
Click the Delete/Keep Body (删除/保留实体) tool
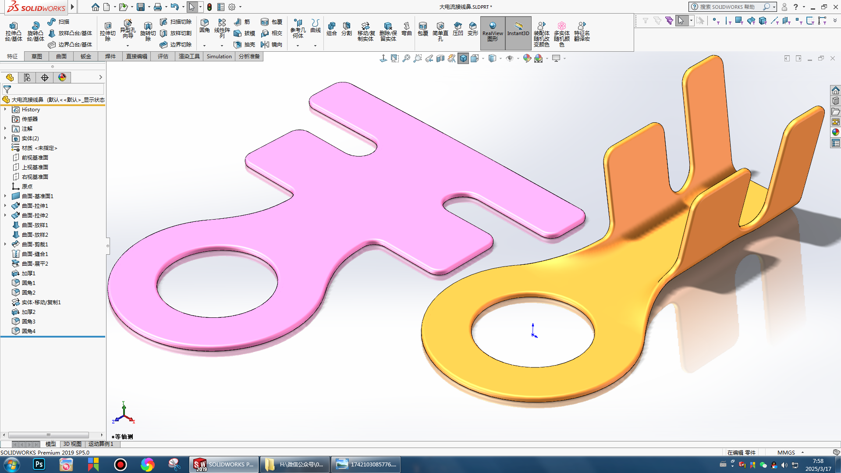click(x=388, y=32)
